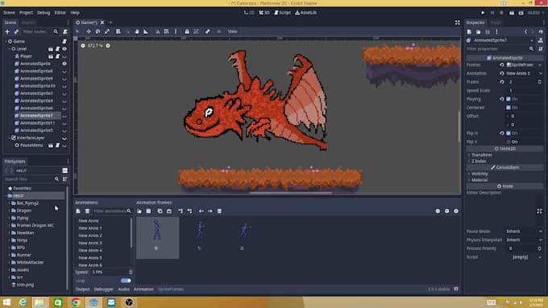Viewport: 548px width, 308px height.
Task: Play the project
Action: 483,13
